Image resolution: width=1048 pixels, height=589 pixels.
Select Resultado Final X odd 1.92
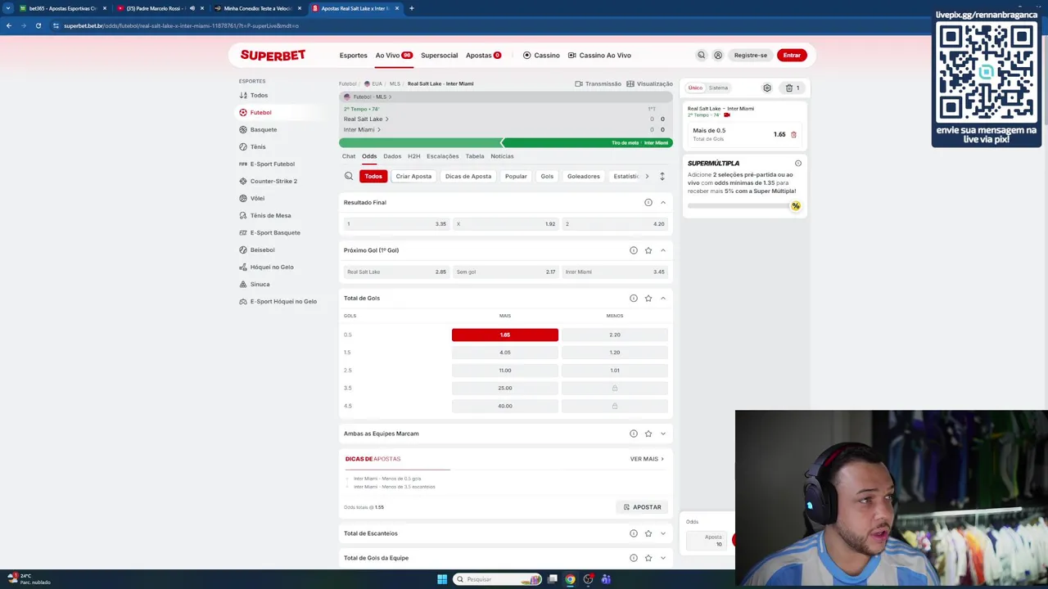(505, 223)
